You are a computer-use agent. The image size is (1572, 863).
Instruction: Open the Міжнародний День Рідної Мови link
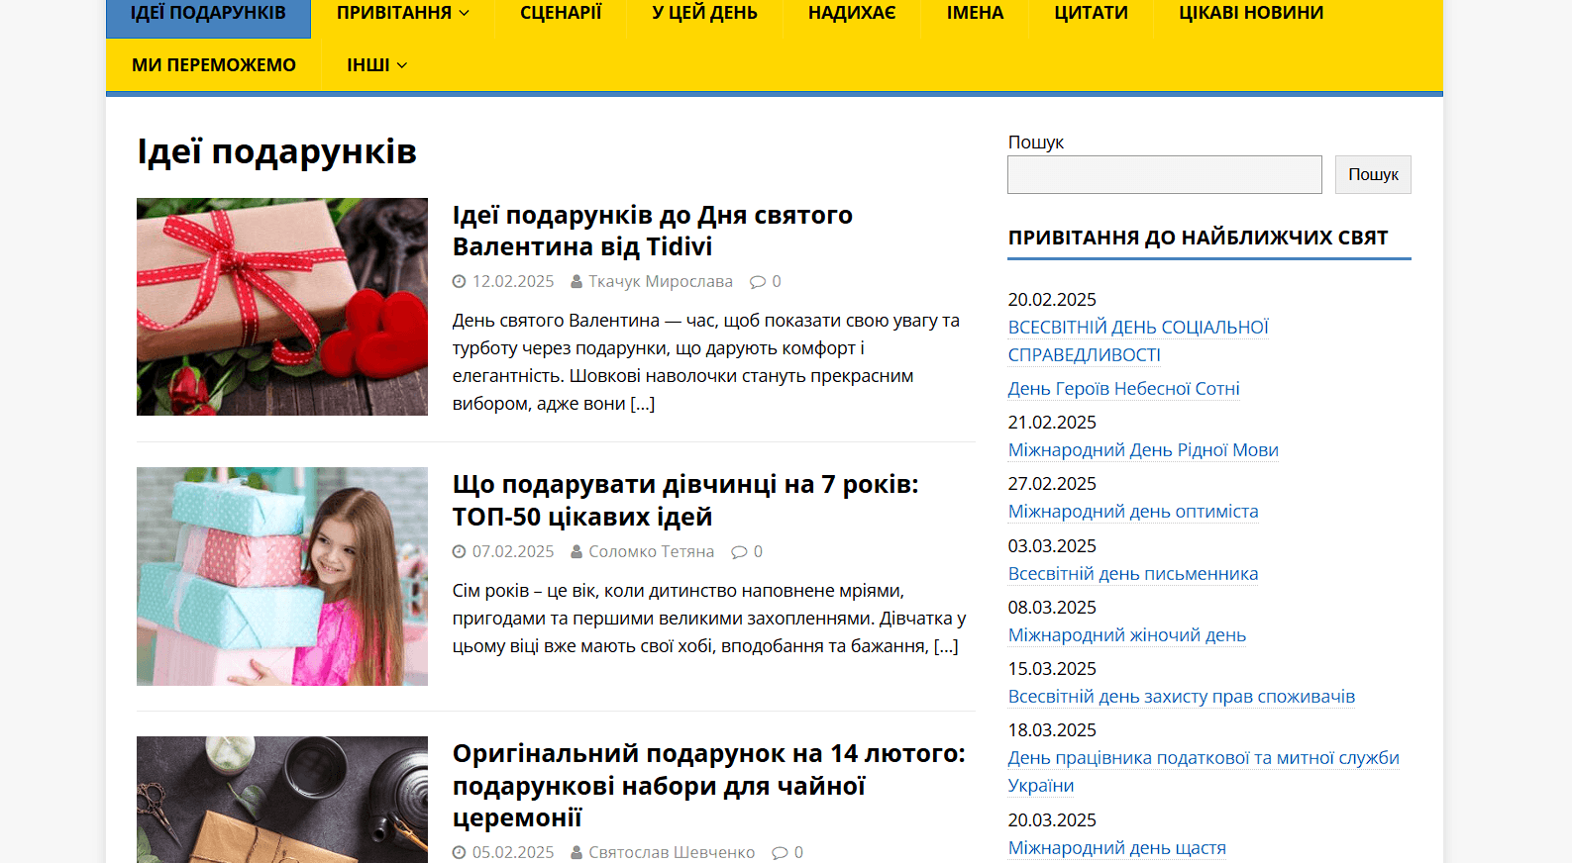1143,450
